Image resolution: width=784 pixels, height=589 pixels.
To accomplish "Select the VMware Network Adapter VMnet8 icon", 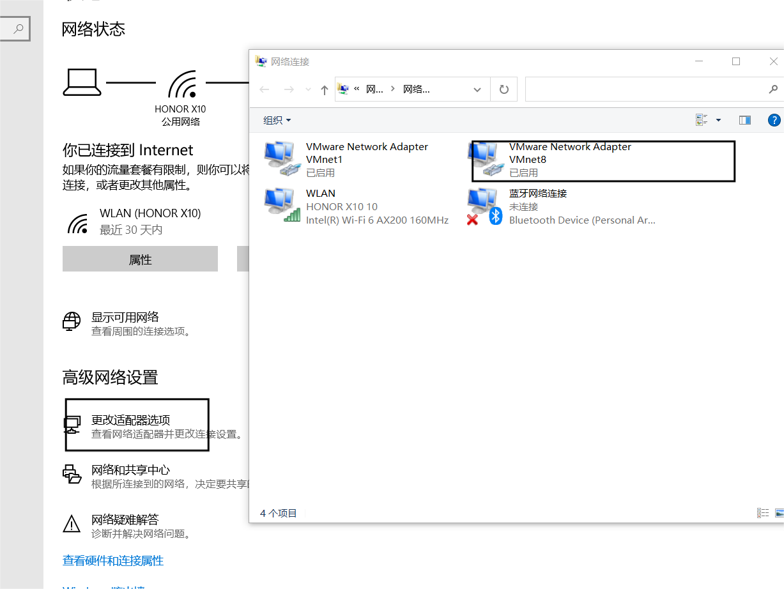I will click(x=485, y=159).
